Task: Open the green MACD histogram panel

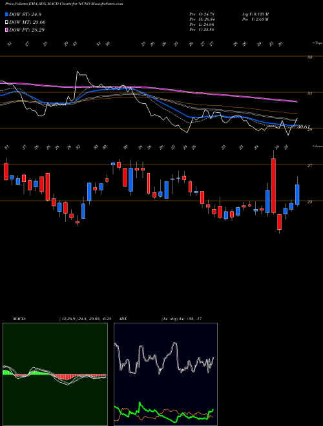Action: coord(55,374)
